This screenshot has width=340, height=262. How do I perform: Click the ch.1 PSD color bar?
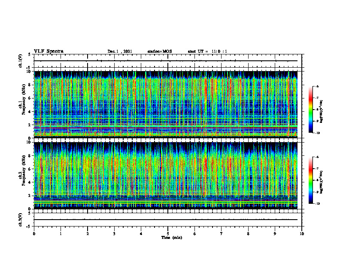(310, 110)
